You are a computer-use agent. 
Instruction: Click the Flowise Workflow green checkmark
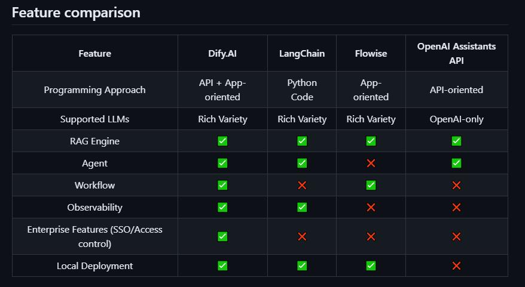coord(371,186)
